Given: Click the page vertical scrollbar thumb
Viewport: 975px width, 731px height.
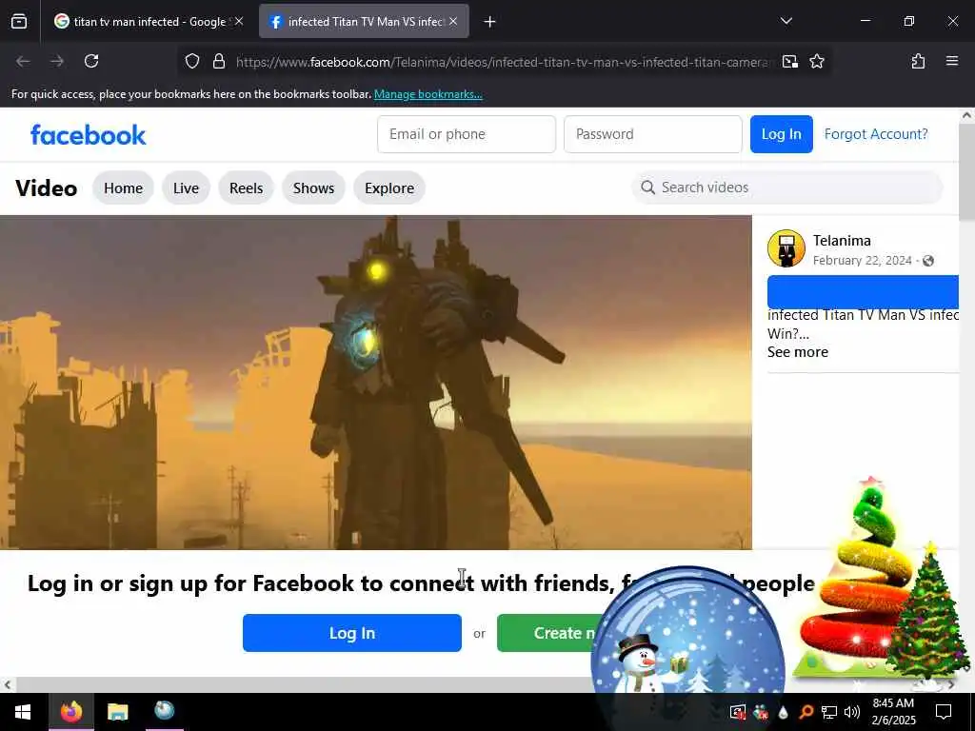Looking at the screenshot, I should (x=967, y=171).
